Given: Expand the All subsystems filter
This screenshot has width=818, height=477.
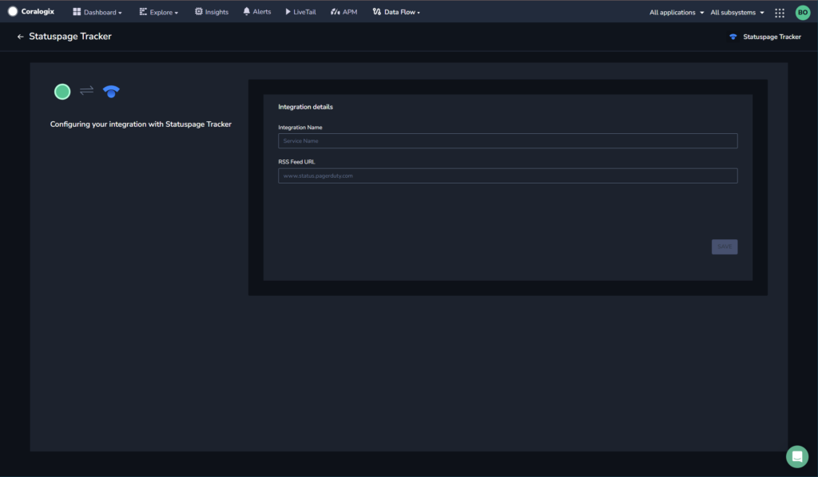Looking at the screenshot, I should [737, 13].
